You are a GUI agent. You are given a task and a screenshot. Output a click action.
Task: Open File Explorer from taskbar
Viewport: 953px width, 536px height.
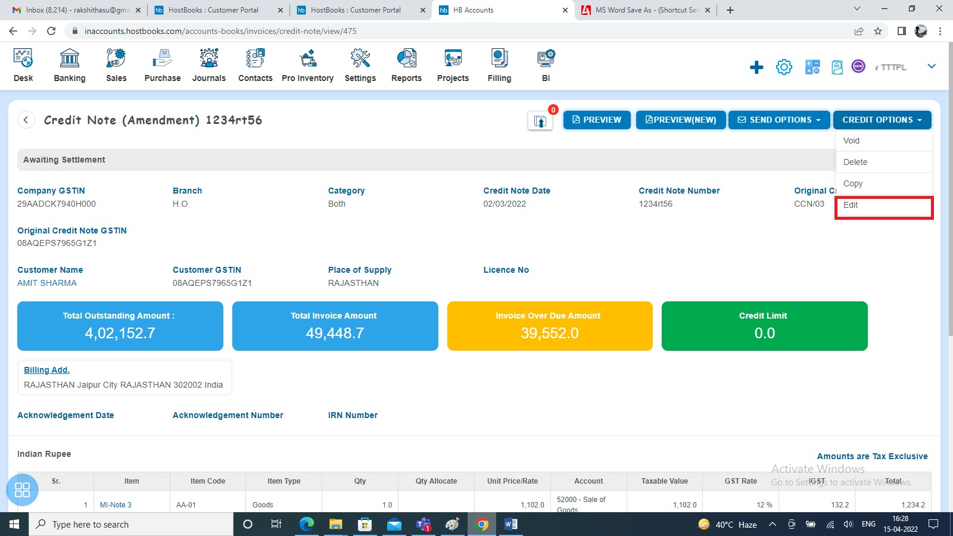coord(336,524)
